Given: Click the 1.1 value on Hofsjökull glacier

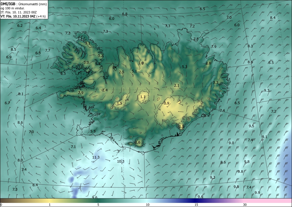Looking at the screenshot, I should click(143, 97).
